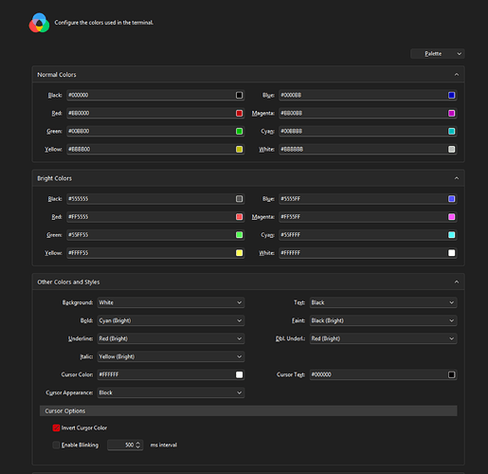
Task: Click the Normal Colors Red color swatch
Action: click(x=239, y=113)
